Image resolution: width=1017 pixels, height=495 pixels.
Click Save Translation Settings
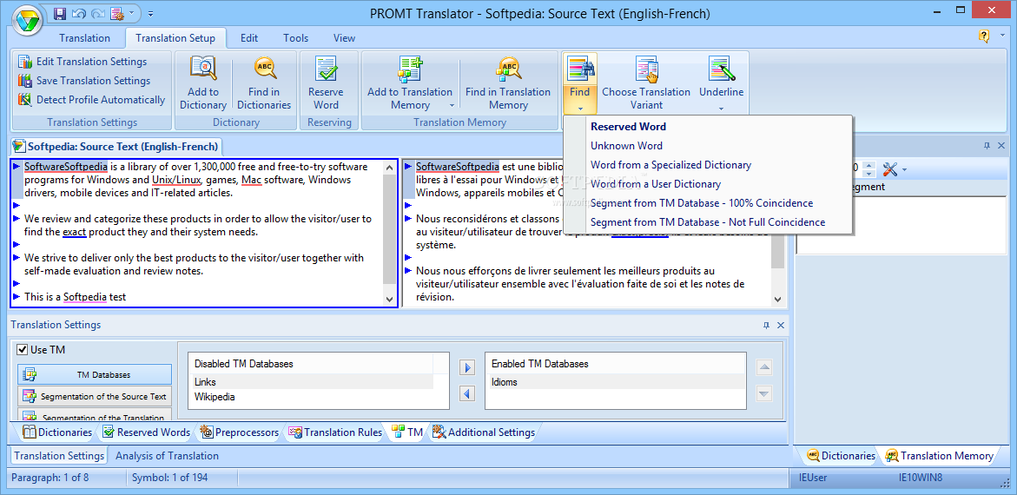coord(84,81)
